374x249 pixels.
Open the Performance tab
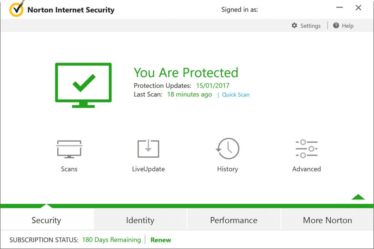coord(234,220)
